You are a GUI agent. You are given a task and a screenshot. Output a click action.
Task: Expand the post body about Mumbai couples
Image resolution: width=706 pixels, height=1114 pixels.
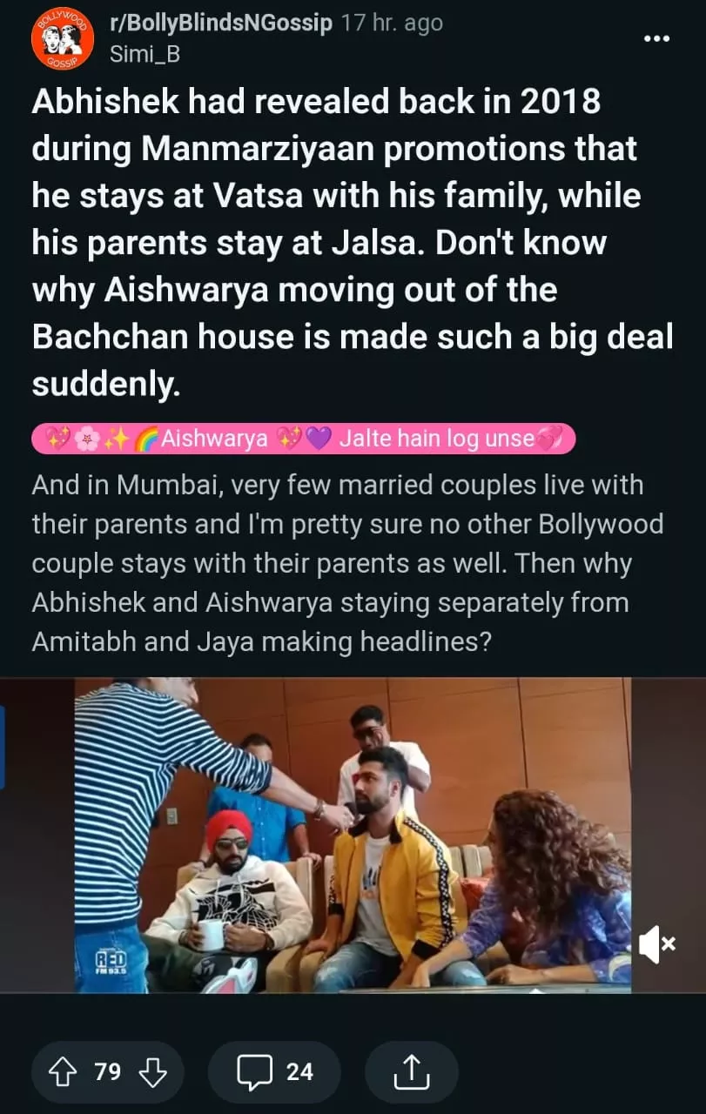pyautogui.click(x=348, y=563)
